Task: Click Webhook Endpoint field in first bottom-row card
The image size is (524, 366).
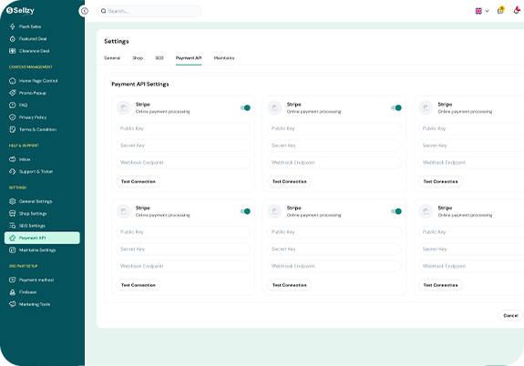Action: 183,266
